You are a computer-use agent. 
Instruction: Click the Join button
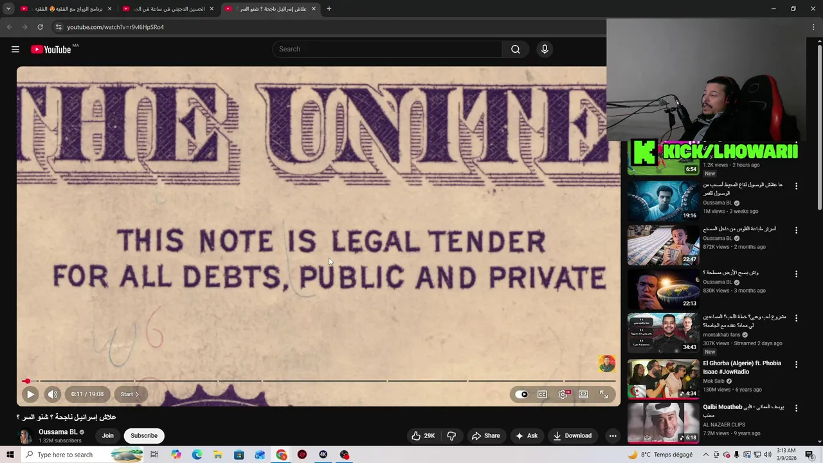(x=107, y=435)
